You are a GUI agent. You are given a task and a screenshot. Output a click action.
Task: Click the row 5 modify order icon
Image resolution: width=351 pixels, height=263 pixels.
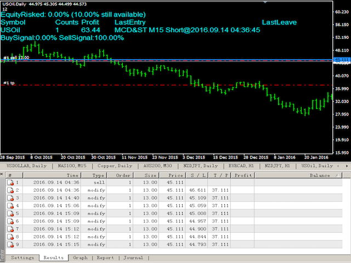(x=10, y=214)
